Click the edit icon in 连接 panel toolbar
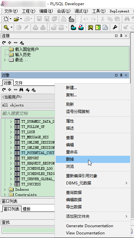134x238 pixels. [22, 43]
